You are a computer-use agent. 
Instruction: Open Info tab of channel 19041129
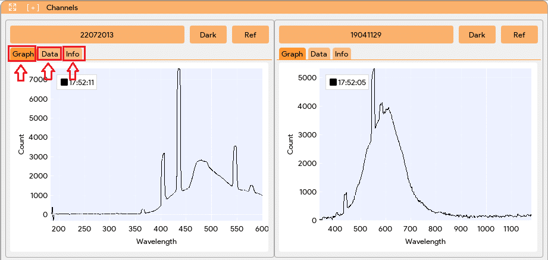point(342,54)
